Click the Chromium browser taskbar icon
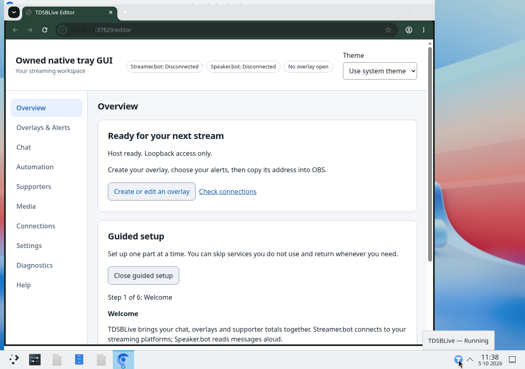The image size is (525, 369). tap(123, 360)
